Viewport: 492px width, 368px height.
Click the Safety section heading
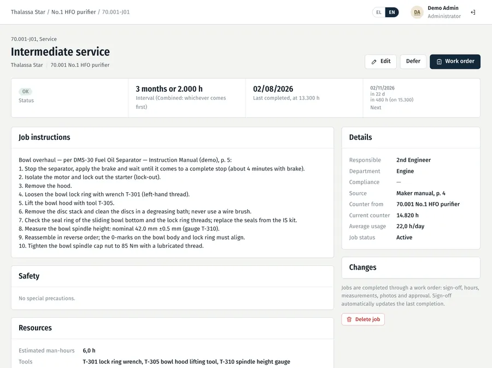(x=29, y=276)
